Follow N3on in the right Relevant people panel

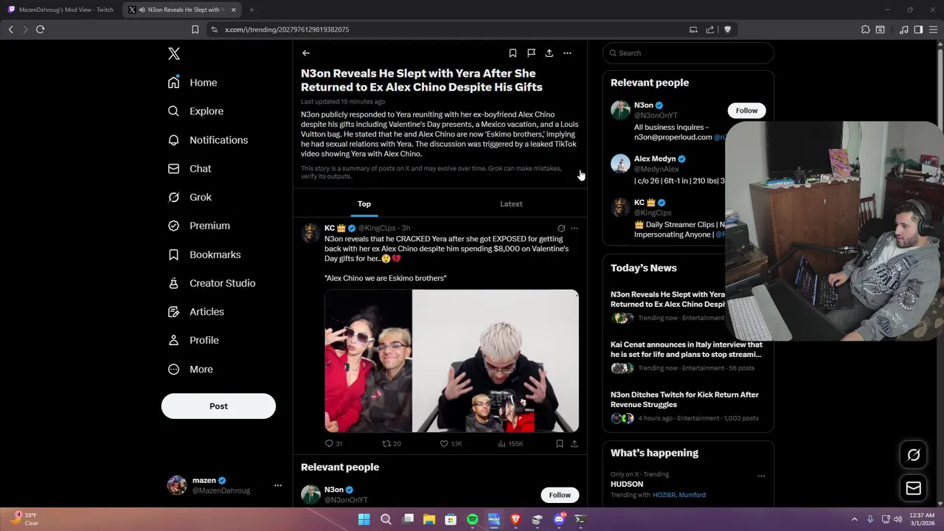tap(746, 111)
